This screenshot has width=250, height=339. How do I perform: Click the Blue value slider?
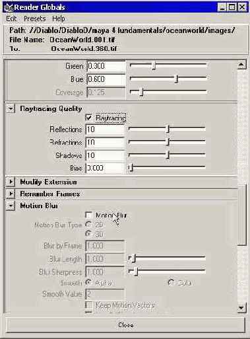point(169,79)
